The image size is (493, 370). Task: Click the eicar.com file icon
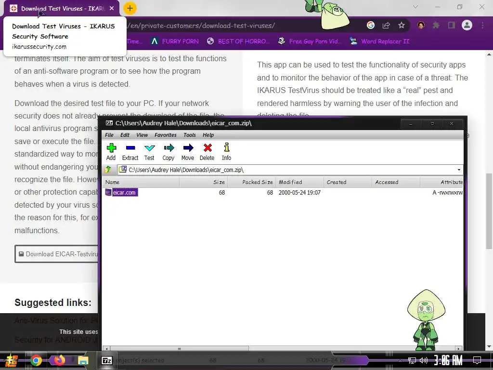(108, 192)
